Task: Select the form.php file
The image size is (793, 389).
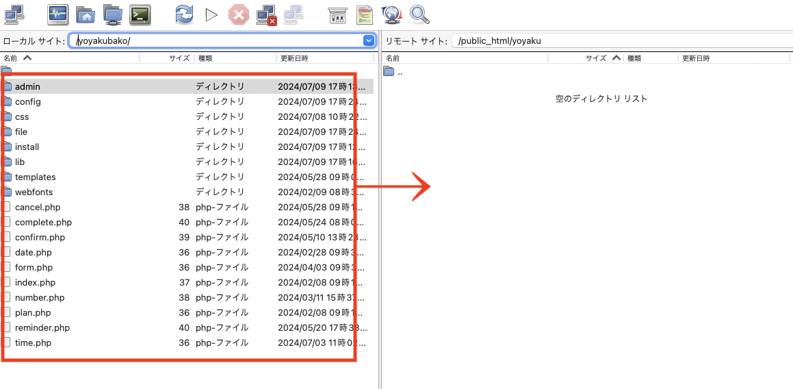Action: pyautogui.click(x=187, y=267)
